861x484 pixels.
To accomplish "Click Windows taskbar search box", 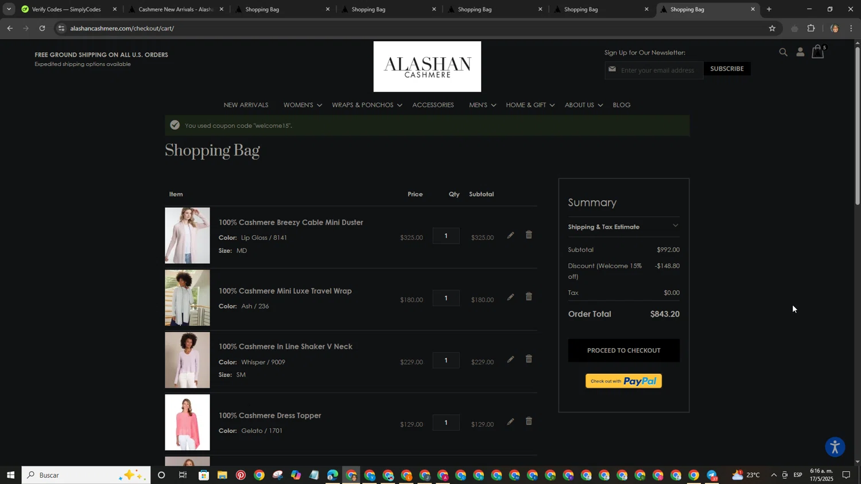I will click(86, 475).
